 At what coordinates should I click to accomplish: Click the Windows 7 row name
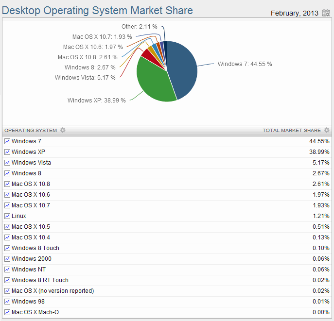coord(26,141)
